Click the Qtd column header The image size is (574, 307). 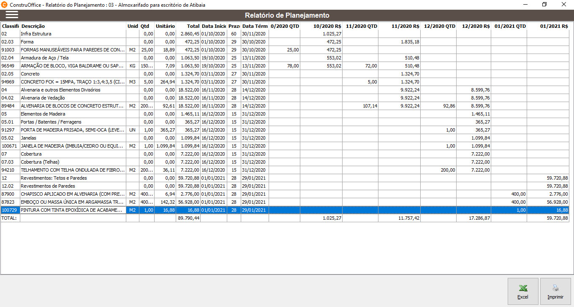click(147, 26)
